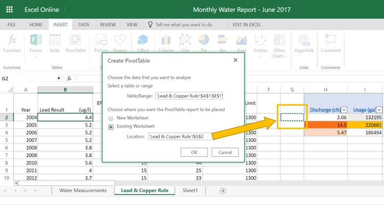Screen dimensions: 384x205
Task: Confirm the PivotTable dialog with OK
Action: click(x=194, y=152)
